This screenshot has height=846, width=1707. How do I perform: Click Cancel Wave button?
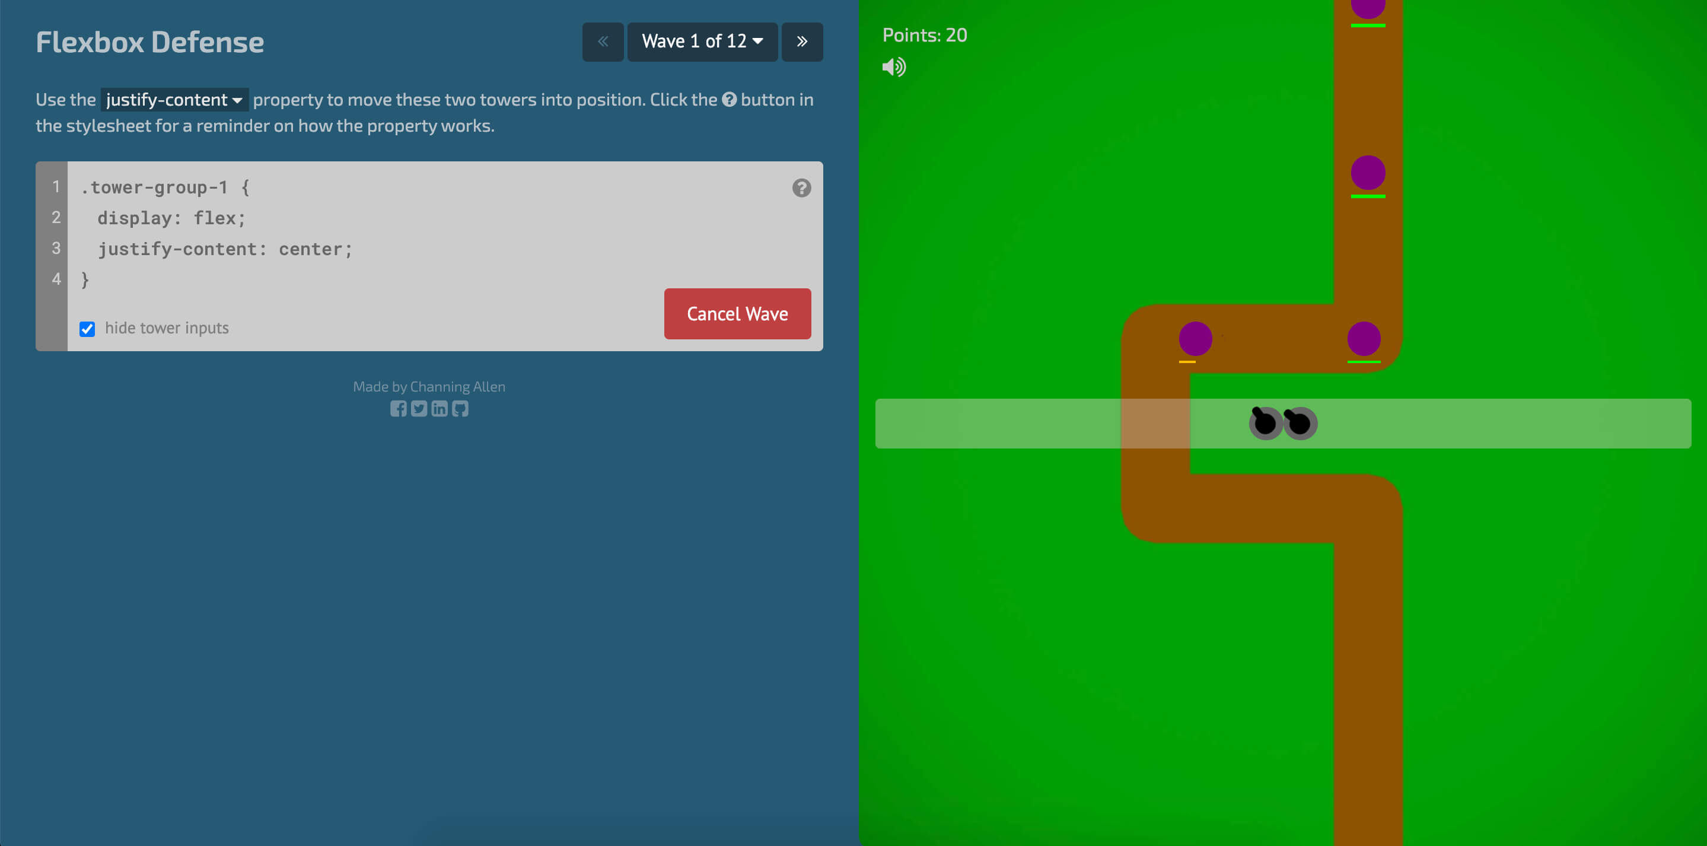pos(738,314)
